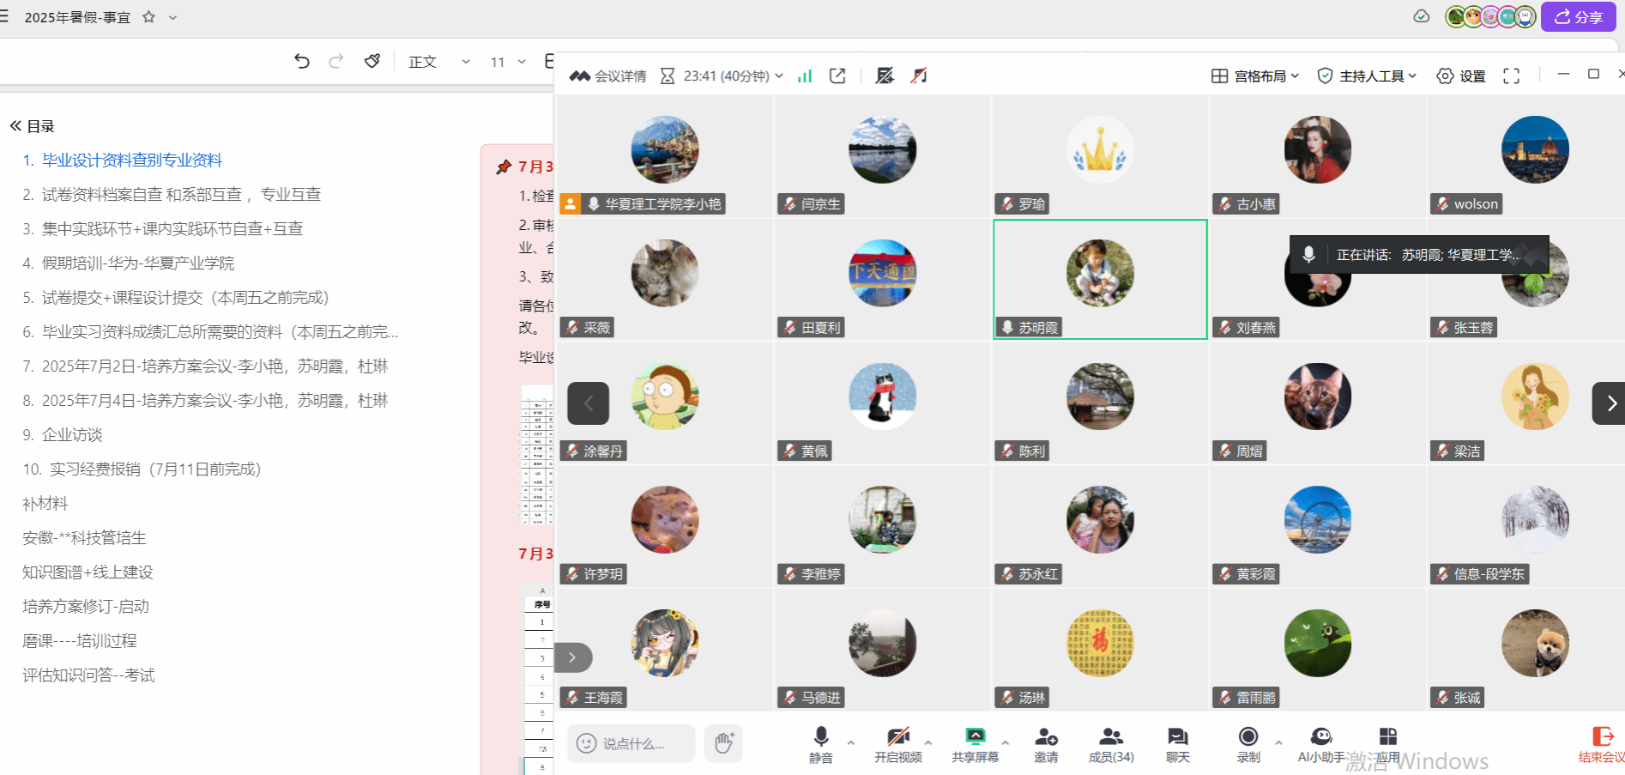Viewport: 1625px width, 775px height.
Task: Click the 说点什么 message input box
Action: pyautogui.click(x=631, y=743)
